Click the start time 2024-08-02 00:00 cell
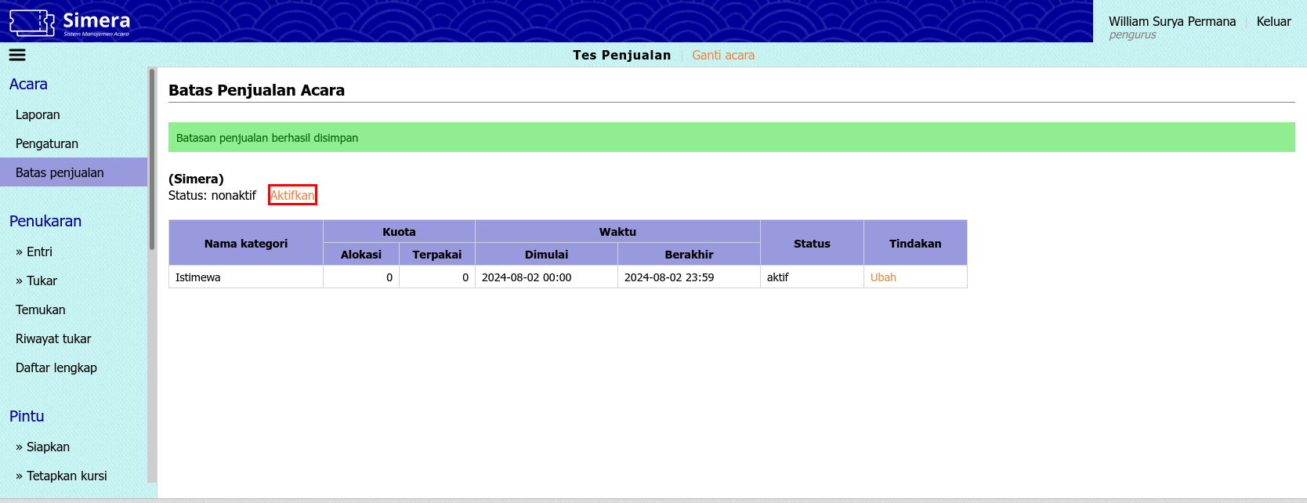The image size is (1307, 503). 546,277
